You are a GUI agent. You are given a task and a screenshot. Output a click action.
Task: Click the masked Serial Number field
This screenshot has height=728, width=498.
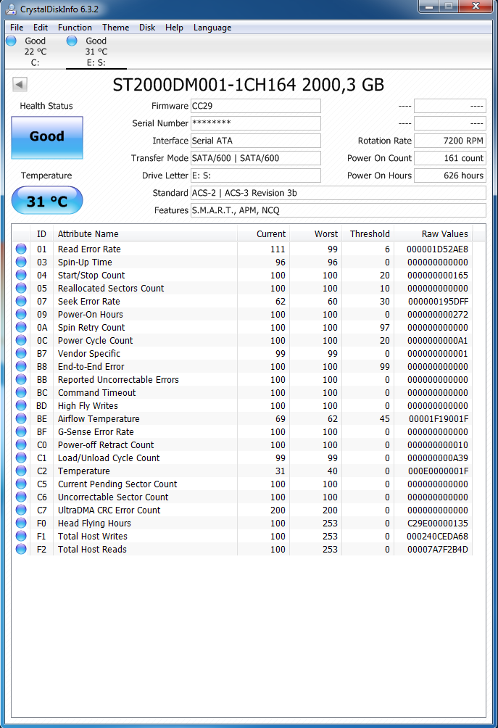[256, 123]
